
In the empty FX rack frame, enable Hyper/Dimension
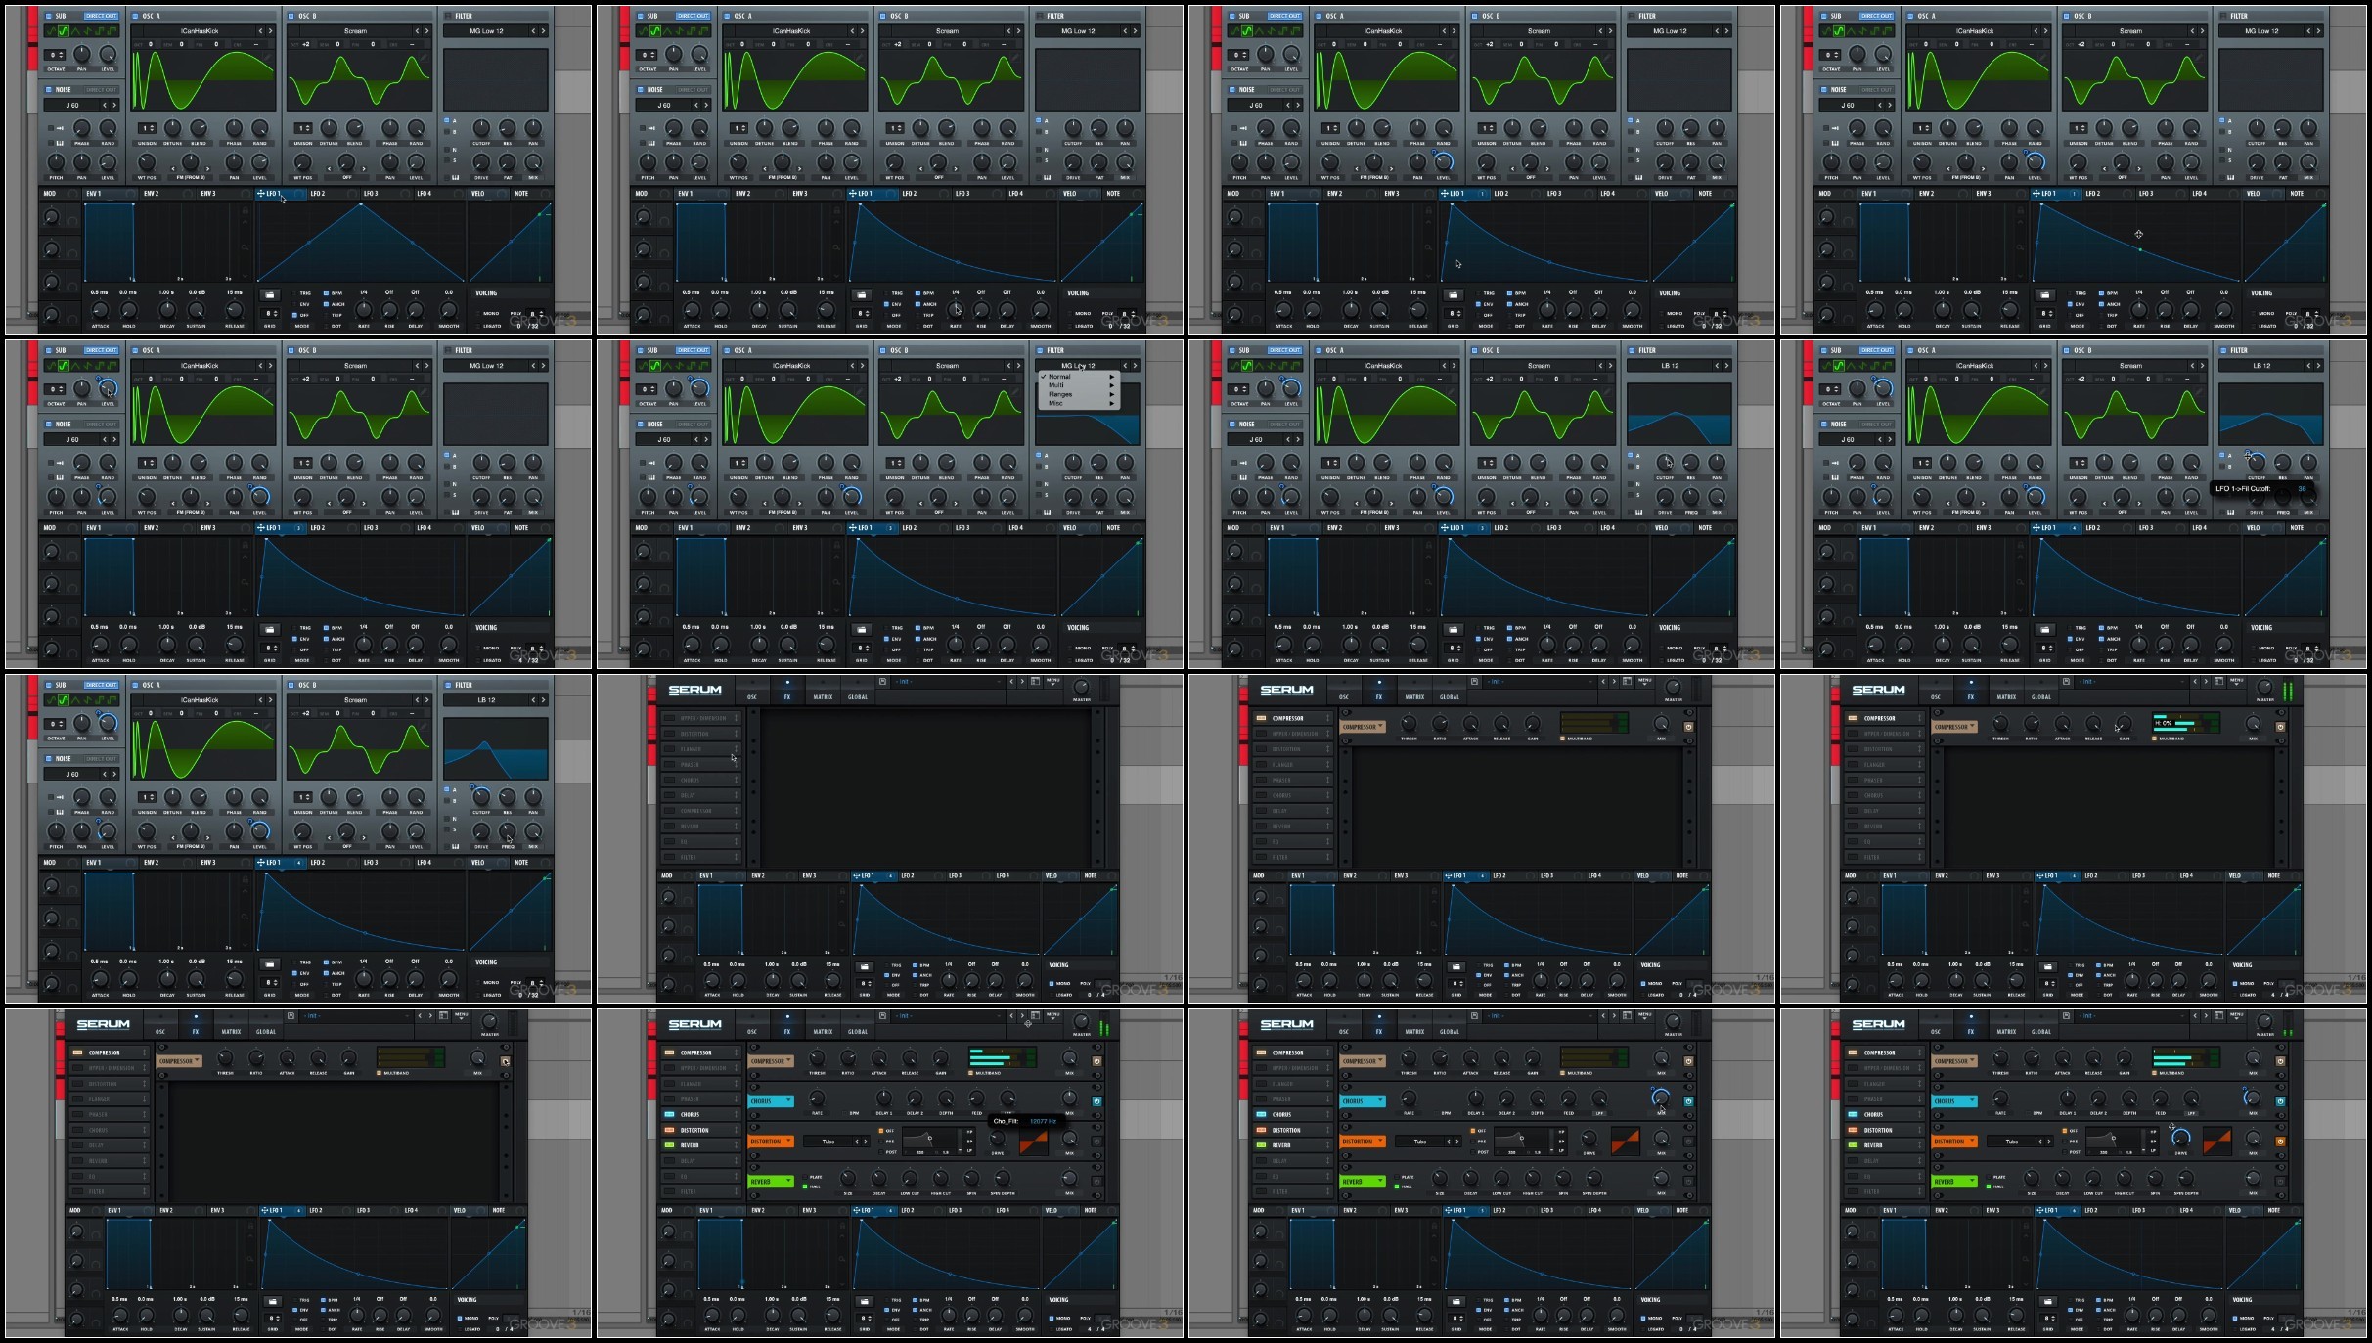[669, 718]
